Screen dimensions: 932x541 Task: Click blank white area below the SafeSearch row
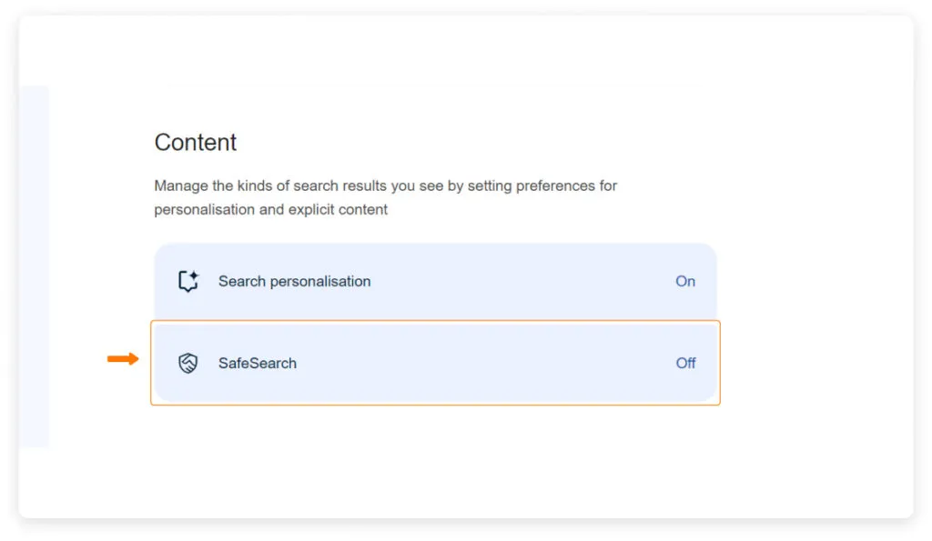[435, 455]
